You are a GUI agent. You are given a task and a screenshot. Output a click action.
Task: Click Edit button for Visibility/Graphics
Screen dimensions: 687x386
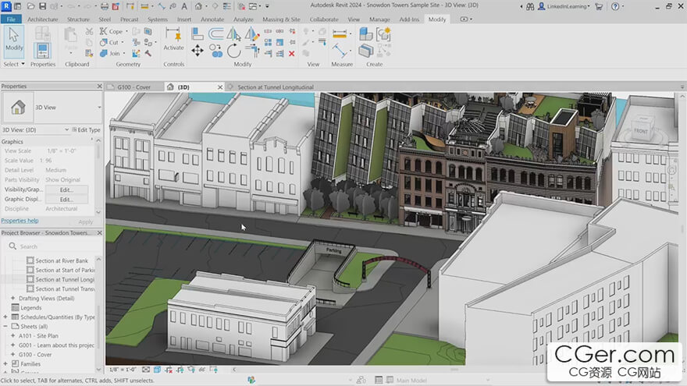(x=66, y=189)
